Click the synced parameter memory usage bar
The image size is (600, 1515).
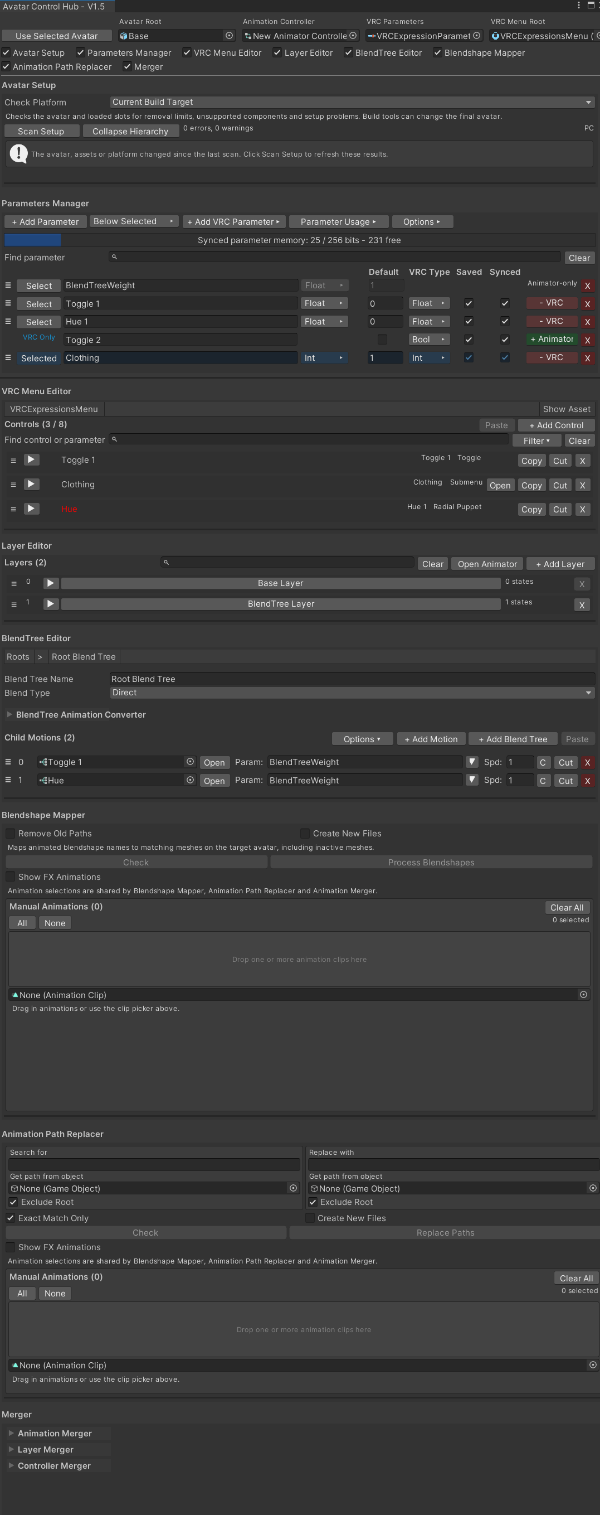[300, 240]
